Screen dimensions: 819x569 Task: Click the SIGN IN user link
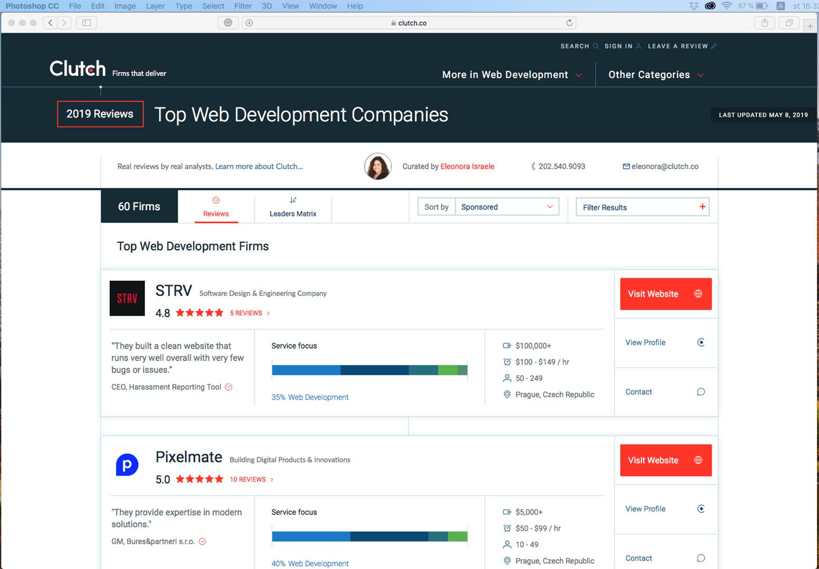click(x=623, y=46)
